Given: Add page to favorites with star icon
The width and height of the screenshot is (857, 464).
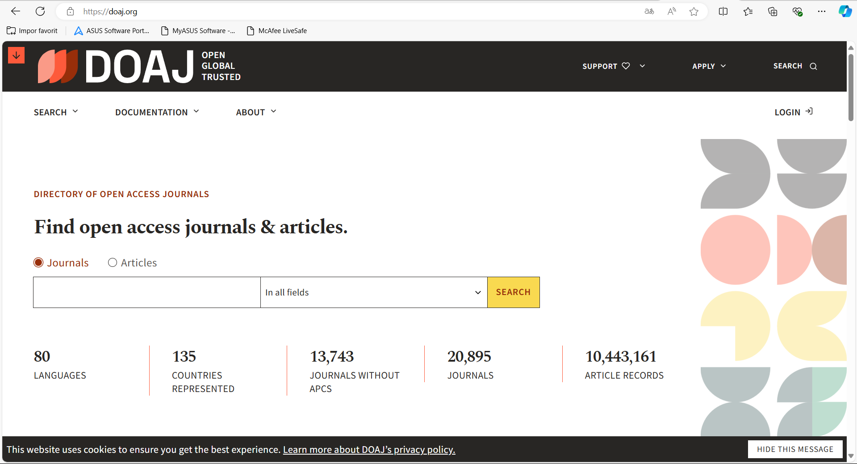Looking at the screenshot, I should point(694,12).
